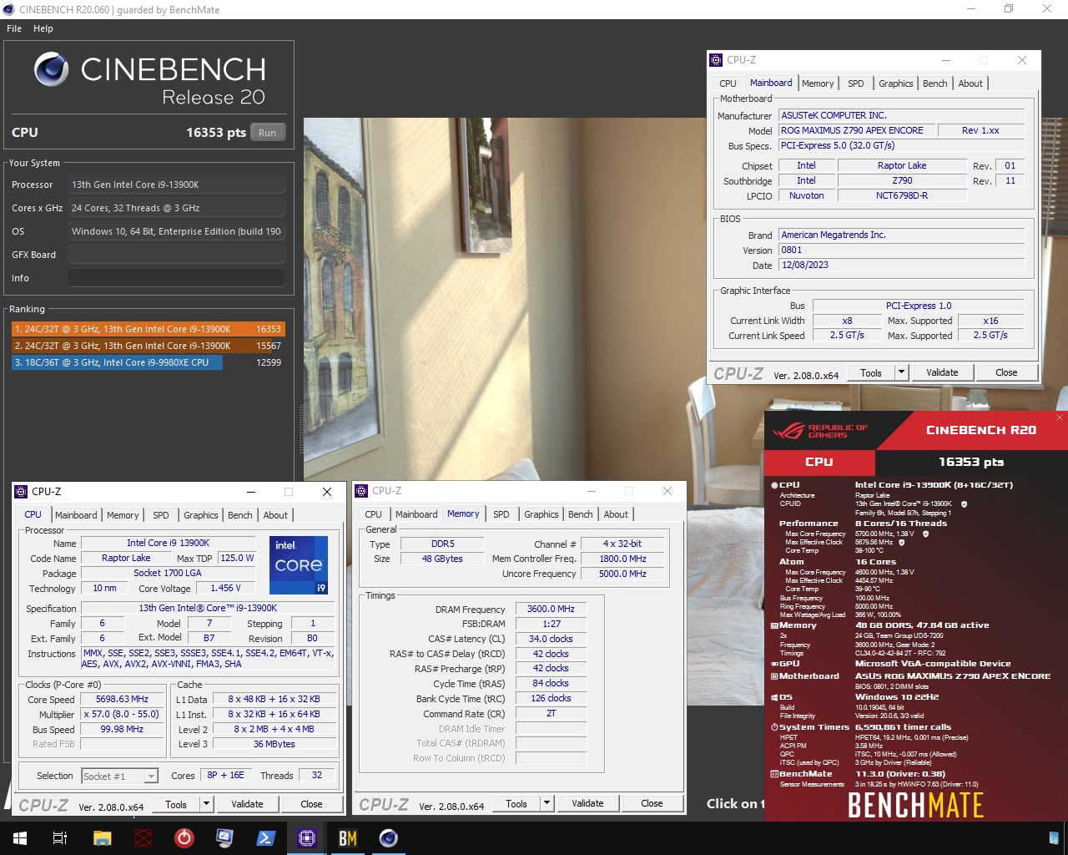Open the Cinebench File menu

pyautogui.click(x=14, y=28)
